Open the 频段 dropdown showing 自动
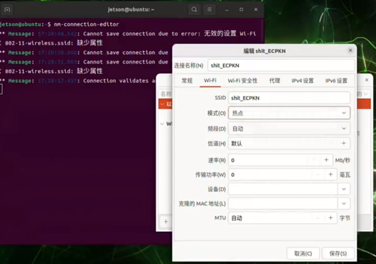 [289, 128]
